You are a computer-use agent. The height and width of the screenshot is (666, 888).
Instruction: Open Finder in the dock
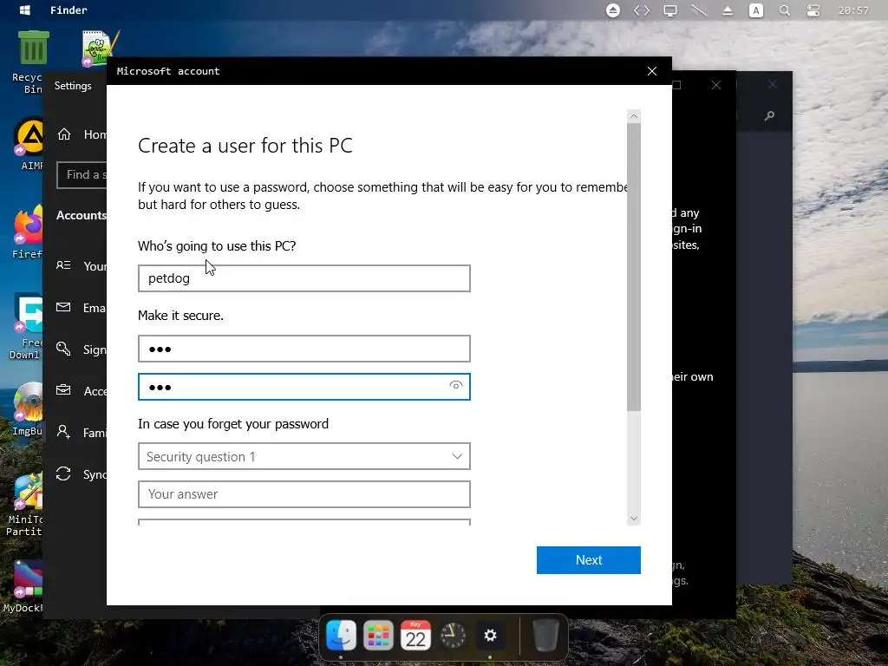pyautogui.click(x=341, y=635)
